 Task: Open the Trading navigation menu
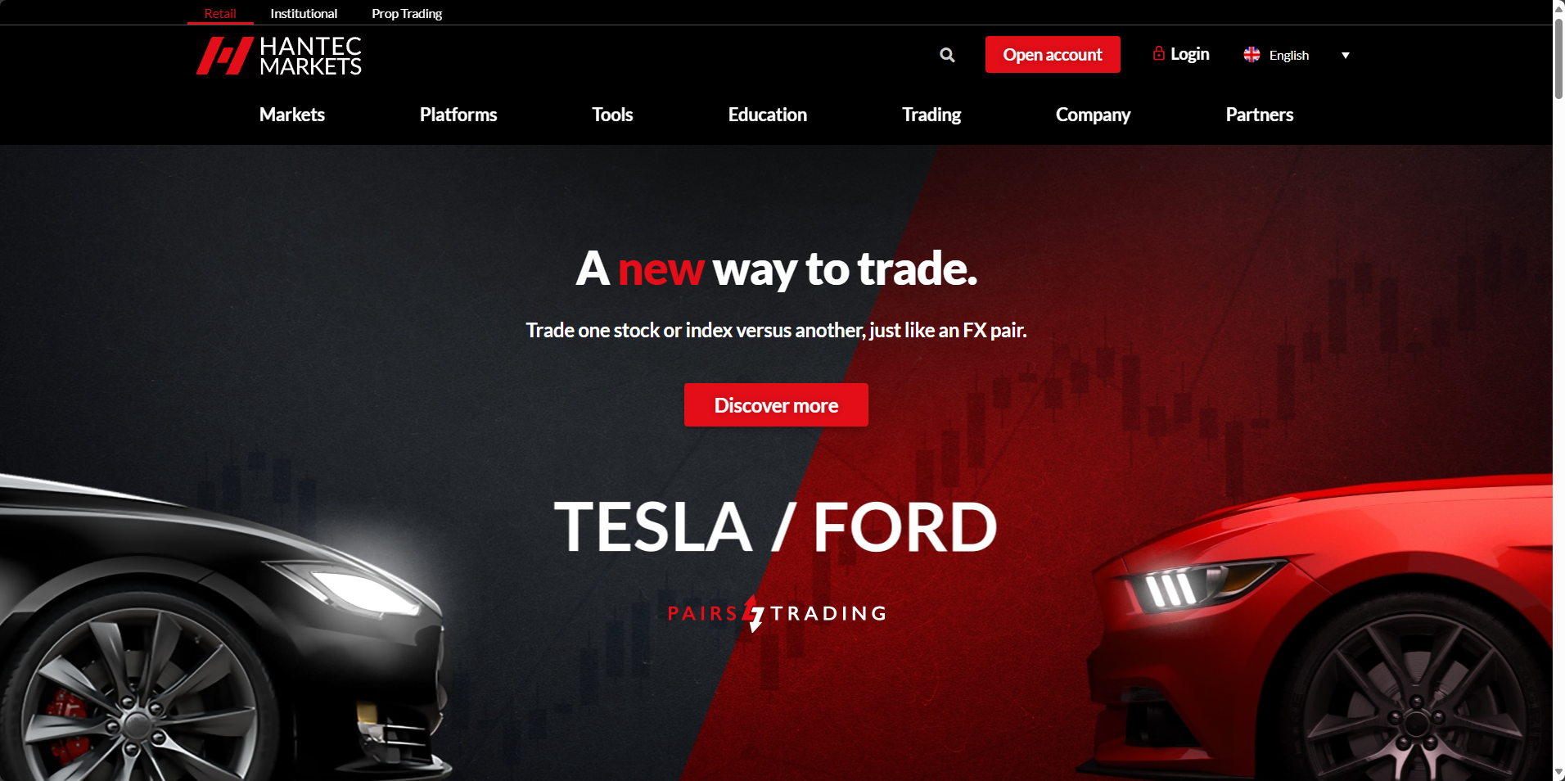931,115
